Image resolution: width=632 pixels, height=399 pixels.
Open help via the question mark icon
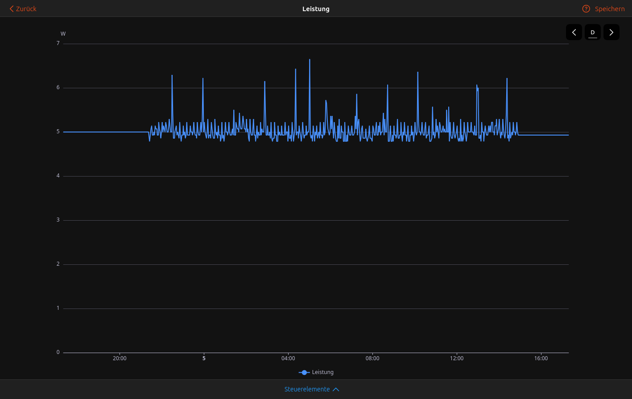(x=586, y=9)
